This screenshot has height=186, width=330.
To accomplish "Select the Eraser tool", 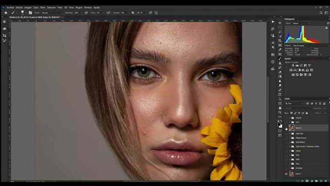I will coord(280,72).
